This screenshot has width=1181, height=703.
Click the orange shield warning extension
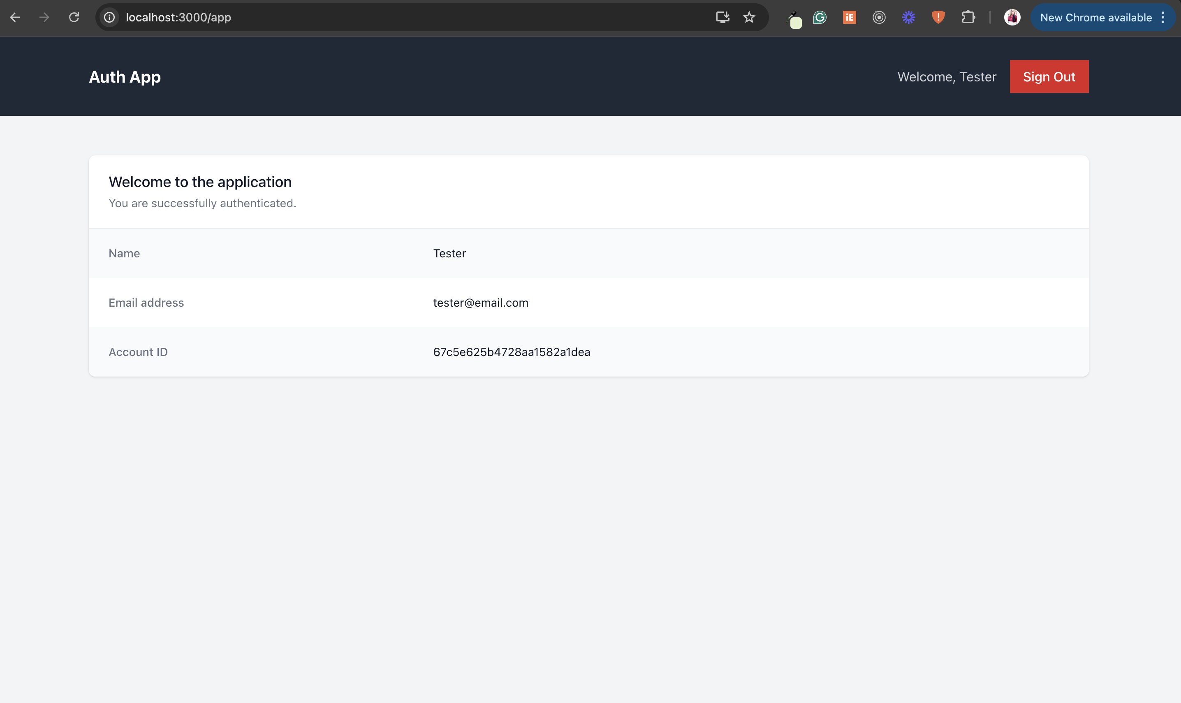938,18
